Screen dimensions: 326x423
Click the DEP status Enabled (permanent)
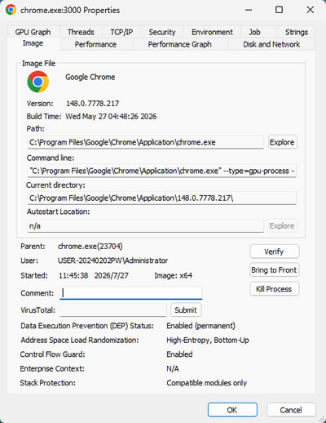coord(200,326)
